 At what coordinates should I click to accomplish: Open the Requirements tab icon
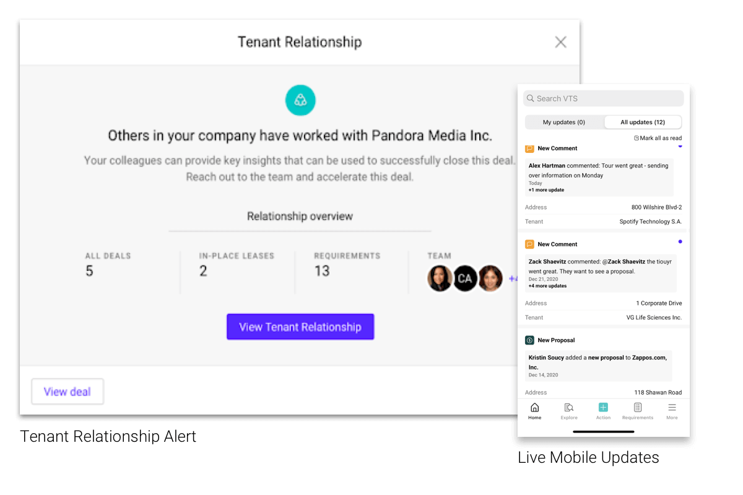(x=638, y=408)
